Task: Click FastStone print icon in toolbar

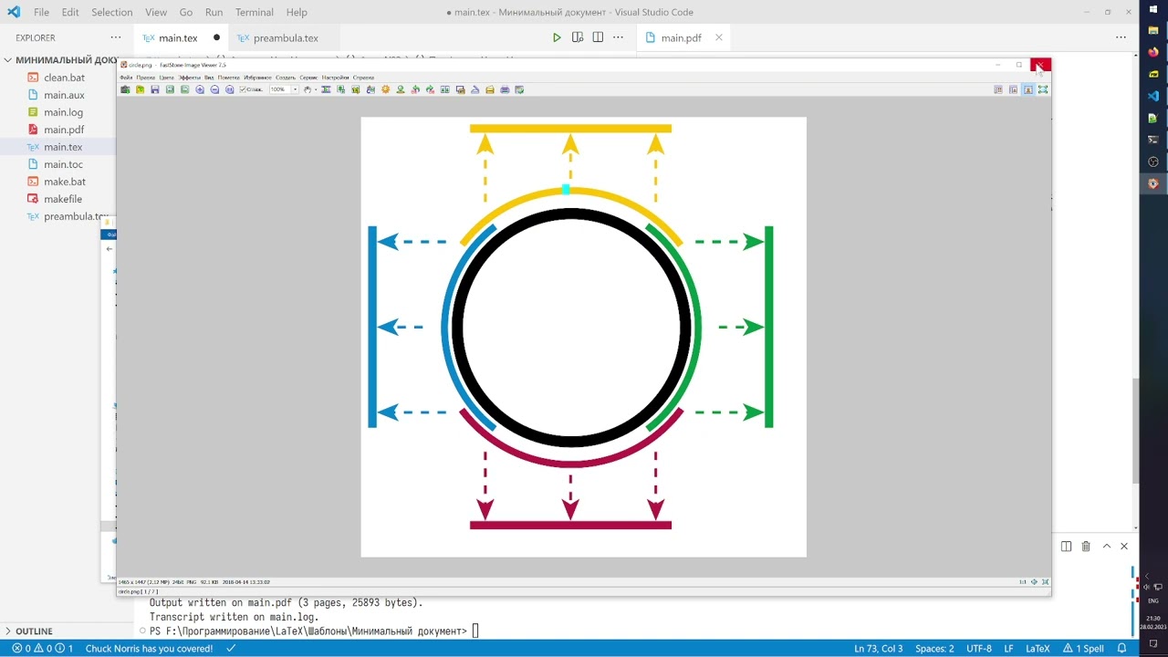Action: (505, 89)
